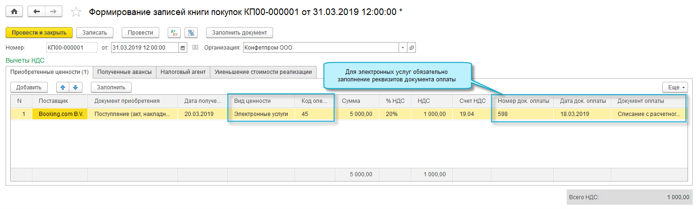Select the Уменьшение стоимости реализации tab
The width and height of the screenshot is (696, 209).
click(263, 72)
